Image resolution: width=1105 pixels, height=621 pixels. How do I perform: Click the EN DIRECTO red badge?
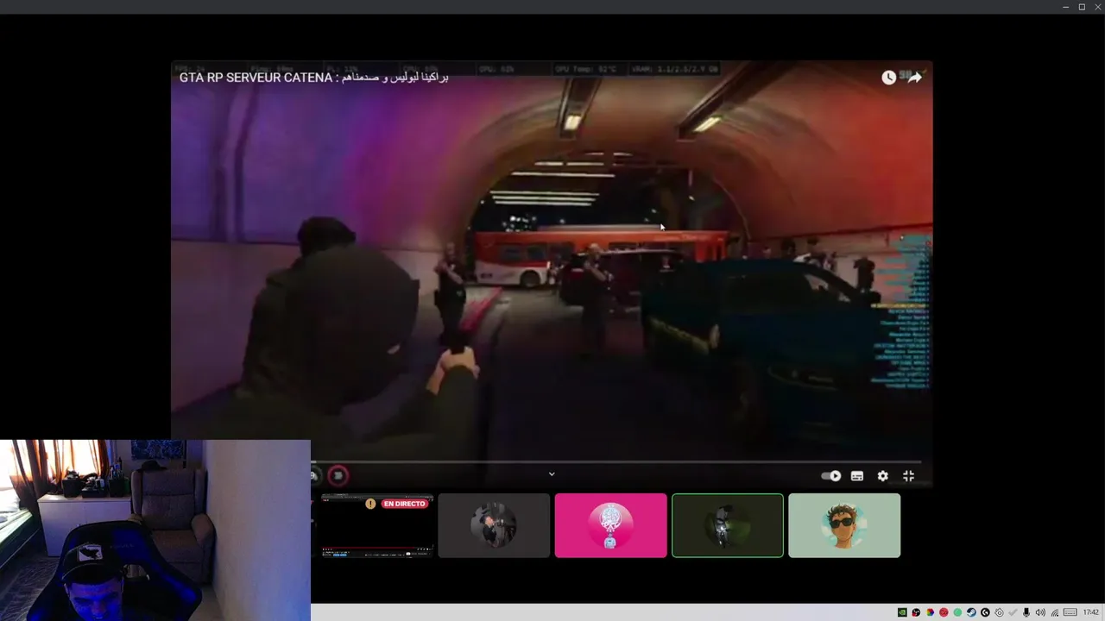tap(405, 504)
